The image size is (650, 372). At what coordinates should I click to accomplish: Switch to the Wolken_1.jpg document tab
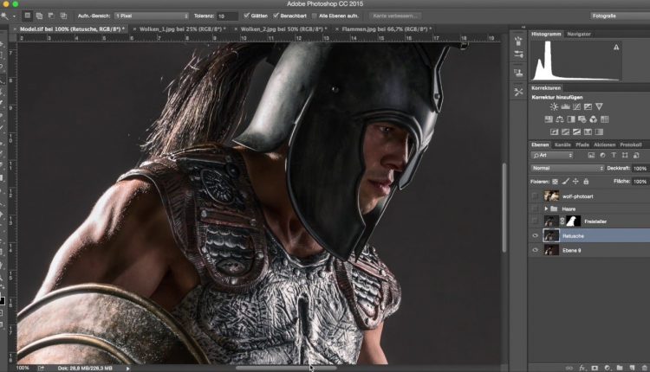click(x=182, y=29)
